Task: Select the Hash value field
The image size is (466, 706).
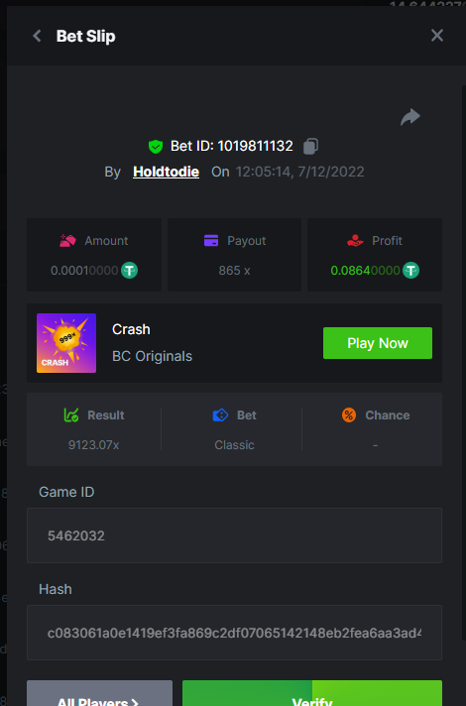Action: tap(234, 633)
